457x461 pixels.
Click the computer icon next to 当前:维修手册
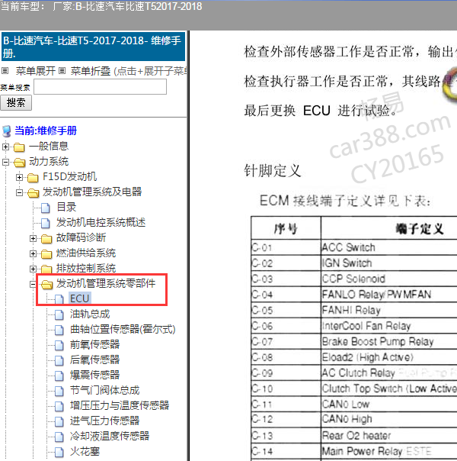tap(7, 131)
